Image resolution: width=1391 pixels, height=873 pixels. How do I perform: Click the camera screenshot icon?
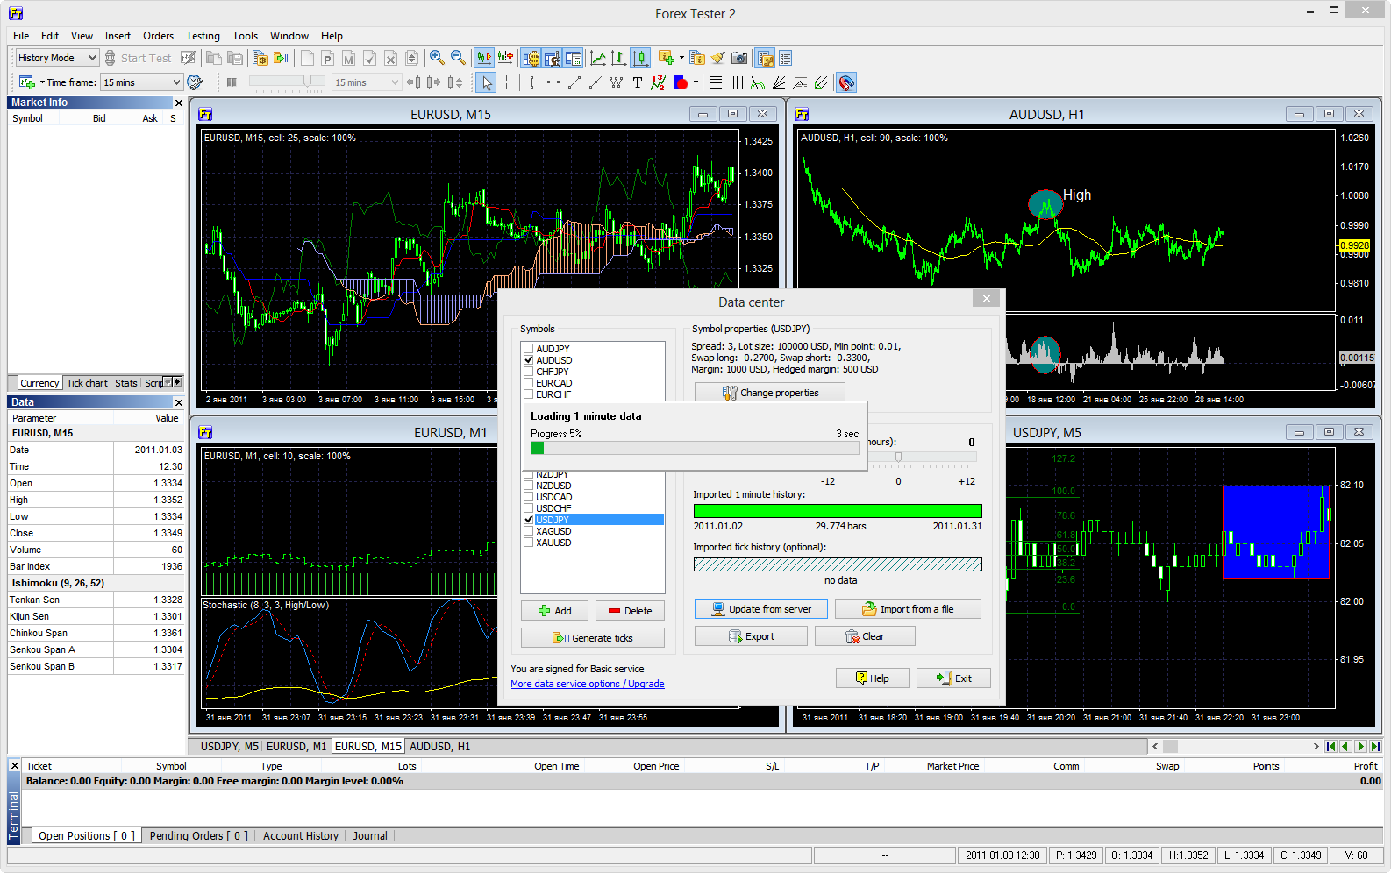pyautogui.click(x=739, y=58)
